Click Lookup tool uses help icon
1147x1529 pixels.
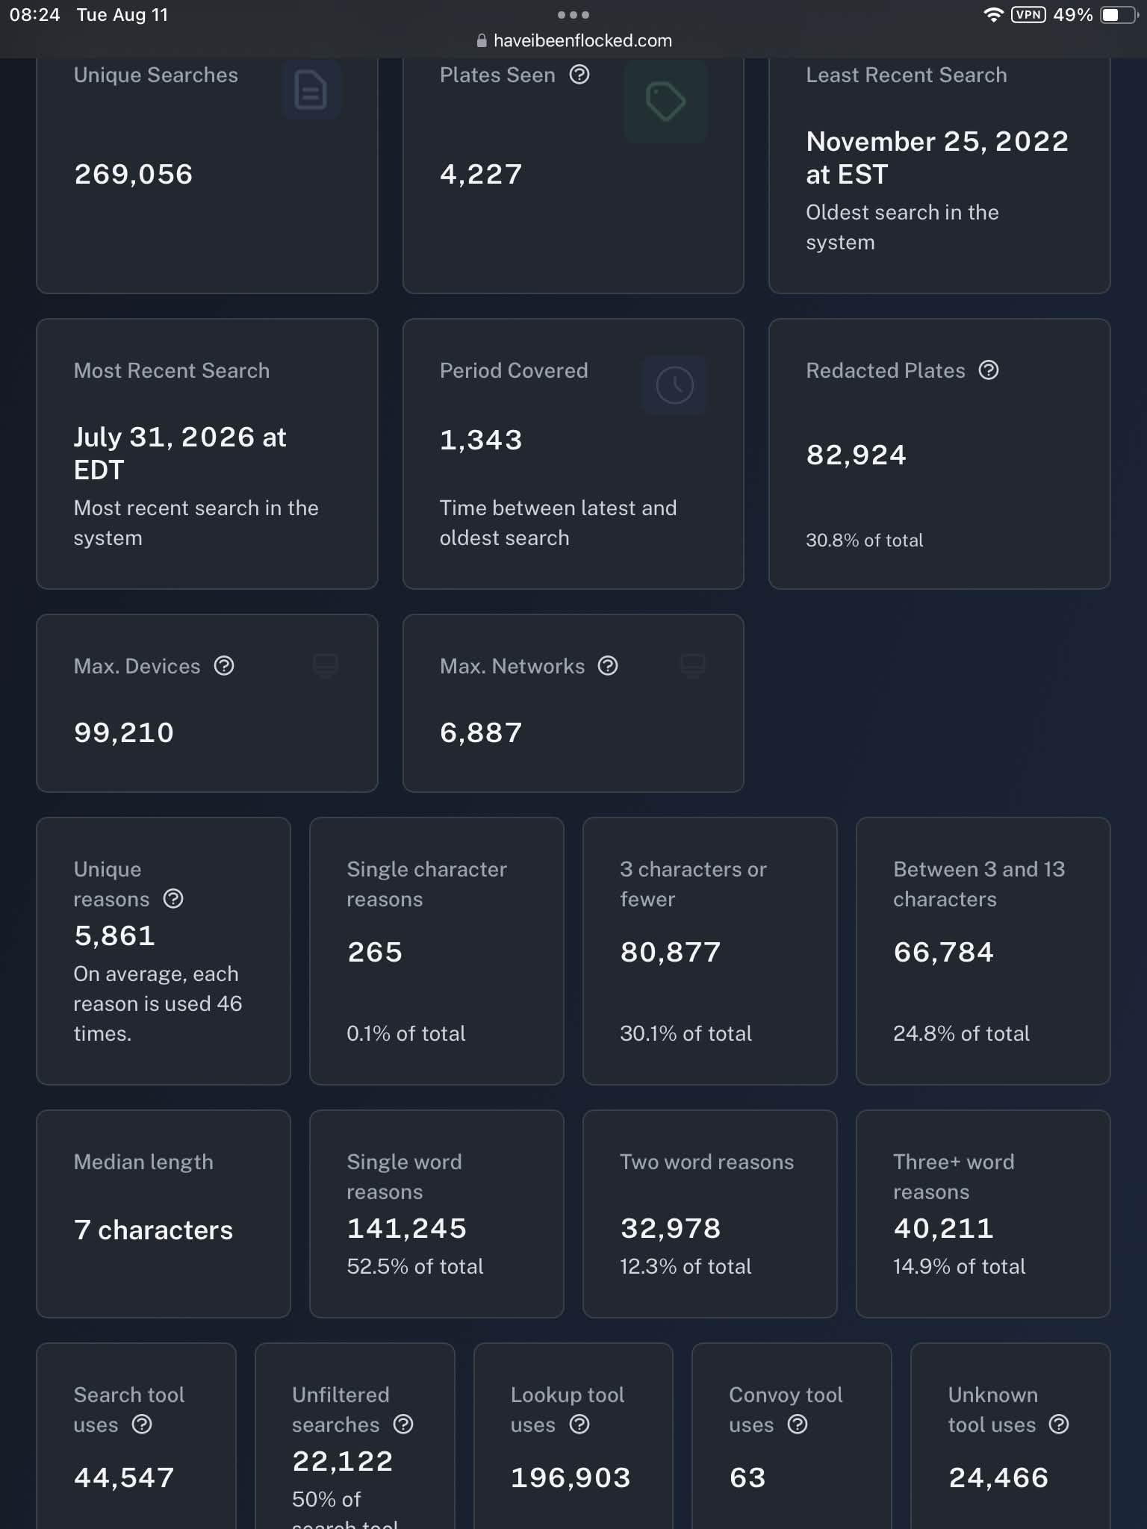(579, 1424)
